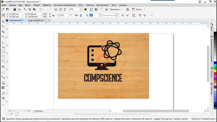The height and width of the screenshot is (122, 217).
Task: Select the Text tool
Action: coord(3,67)
